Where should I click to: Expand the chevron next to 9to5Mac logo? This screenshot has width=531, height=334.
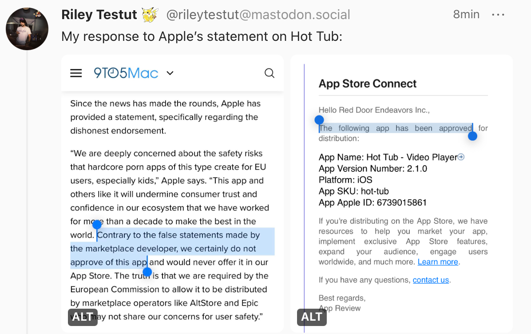coord(170,73)
